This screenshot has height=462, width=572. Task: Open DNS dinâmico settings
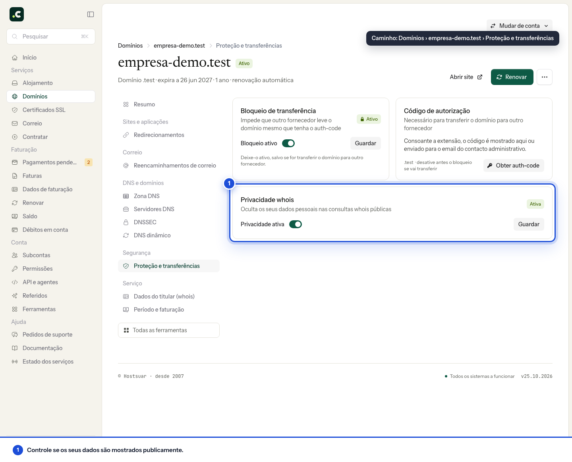click(169, 235)
